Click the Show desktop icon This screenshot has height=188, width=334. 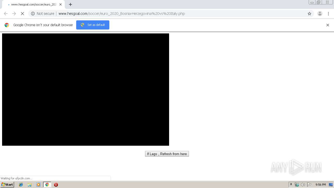pos(331,185)
